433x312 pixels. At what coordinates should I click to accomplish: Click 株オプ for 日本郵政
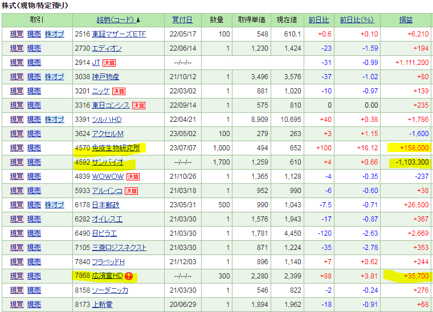[54, 205]
